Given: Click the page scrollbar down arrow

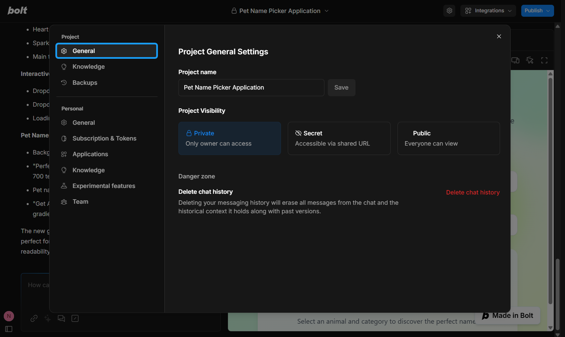Looking at the screenshot, I should [557, 335].
